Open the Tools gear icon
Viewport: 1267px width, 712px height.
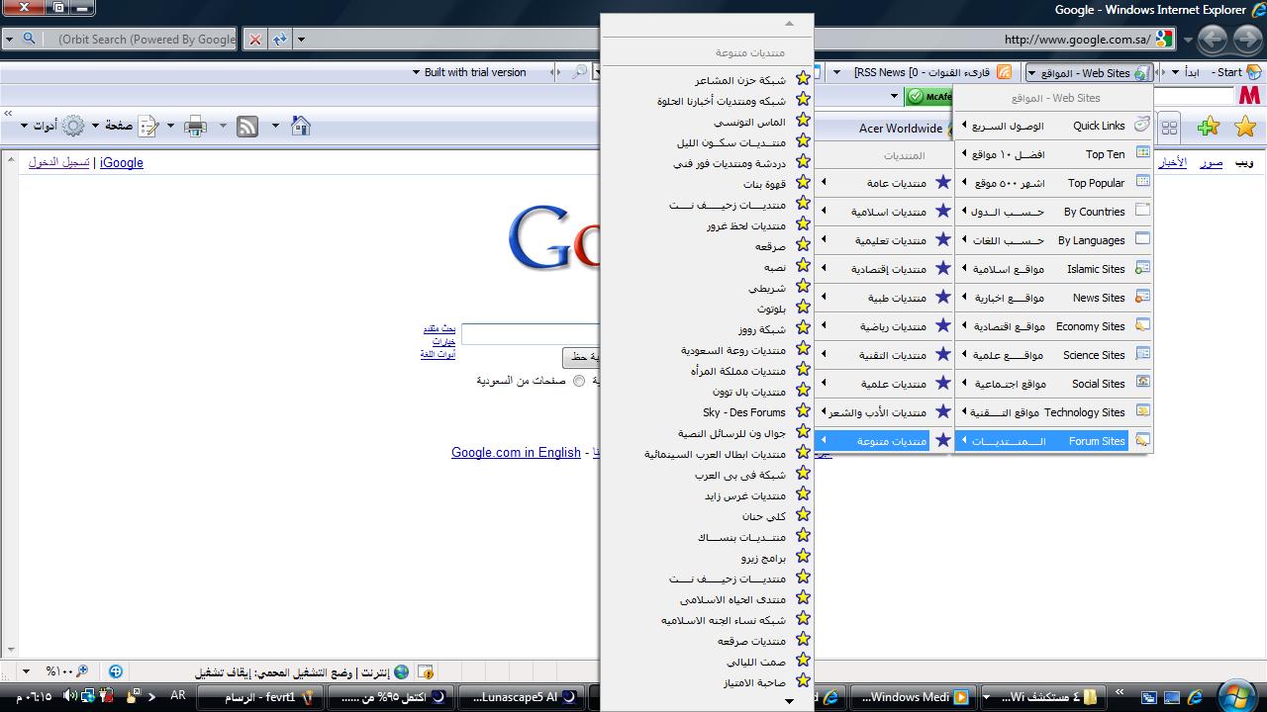(73, 126)
